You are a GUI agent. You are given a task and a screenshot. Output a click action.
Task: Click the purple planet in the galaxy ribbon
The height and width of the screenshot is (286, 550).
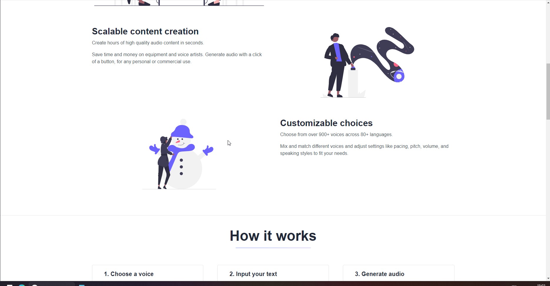point(399,76)
